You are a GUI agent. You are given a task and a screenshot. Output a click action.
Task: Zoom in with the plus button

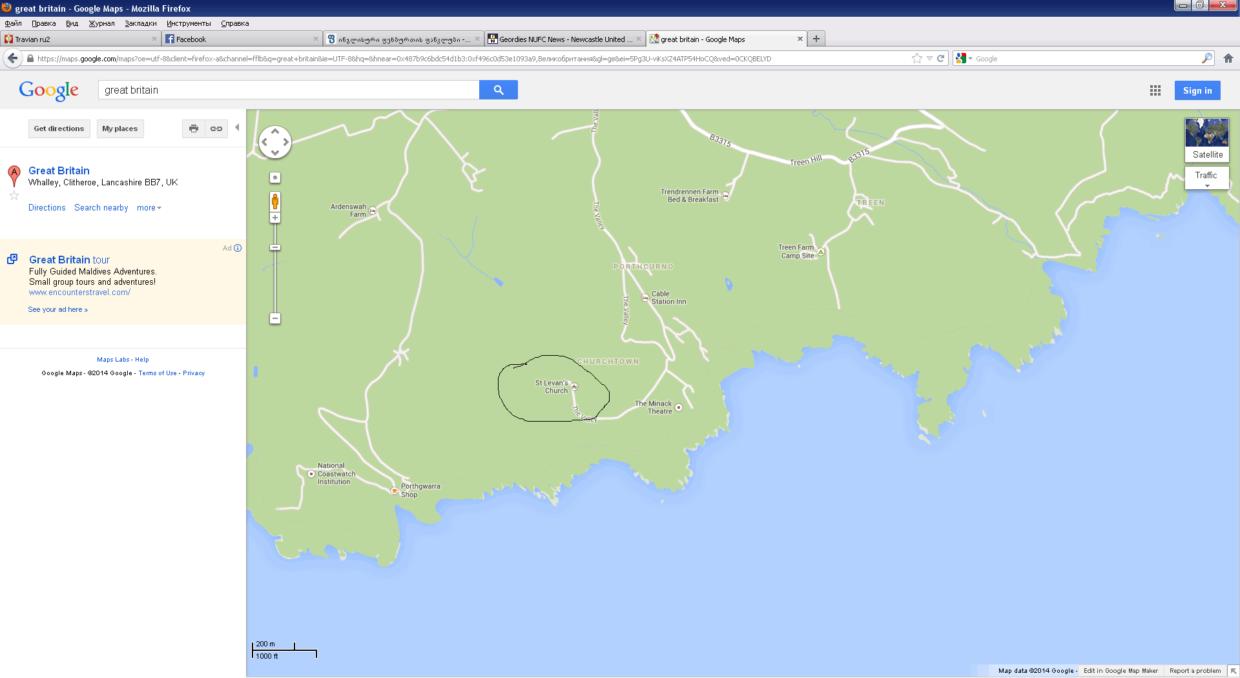tap(275, 218)
